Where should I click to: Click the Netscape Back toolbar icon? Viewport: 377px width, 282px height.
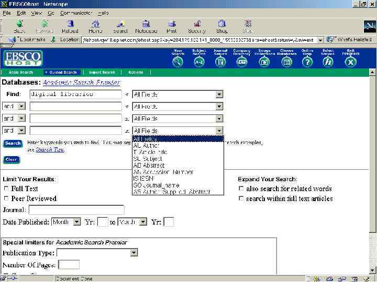click(20, 23)
